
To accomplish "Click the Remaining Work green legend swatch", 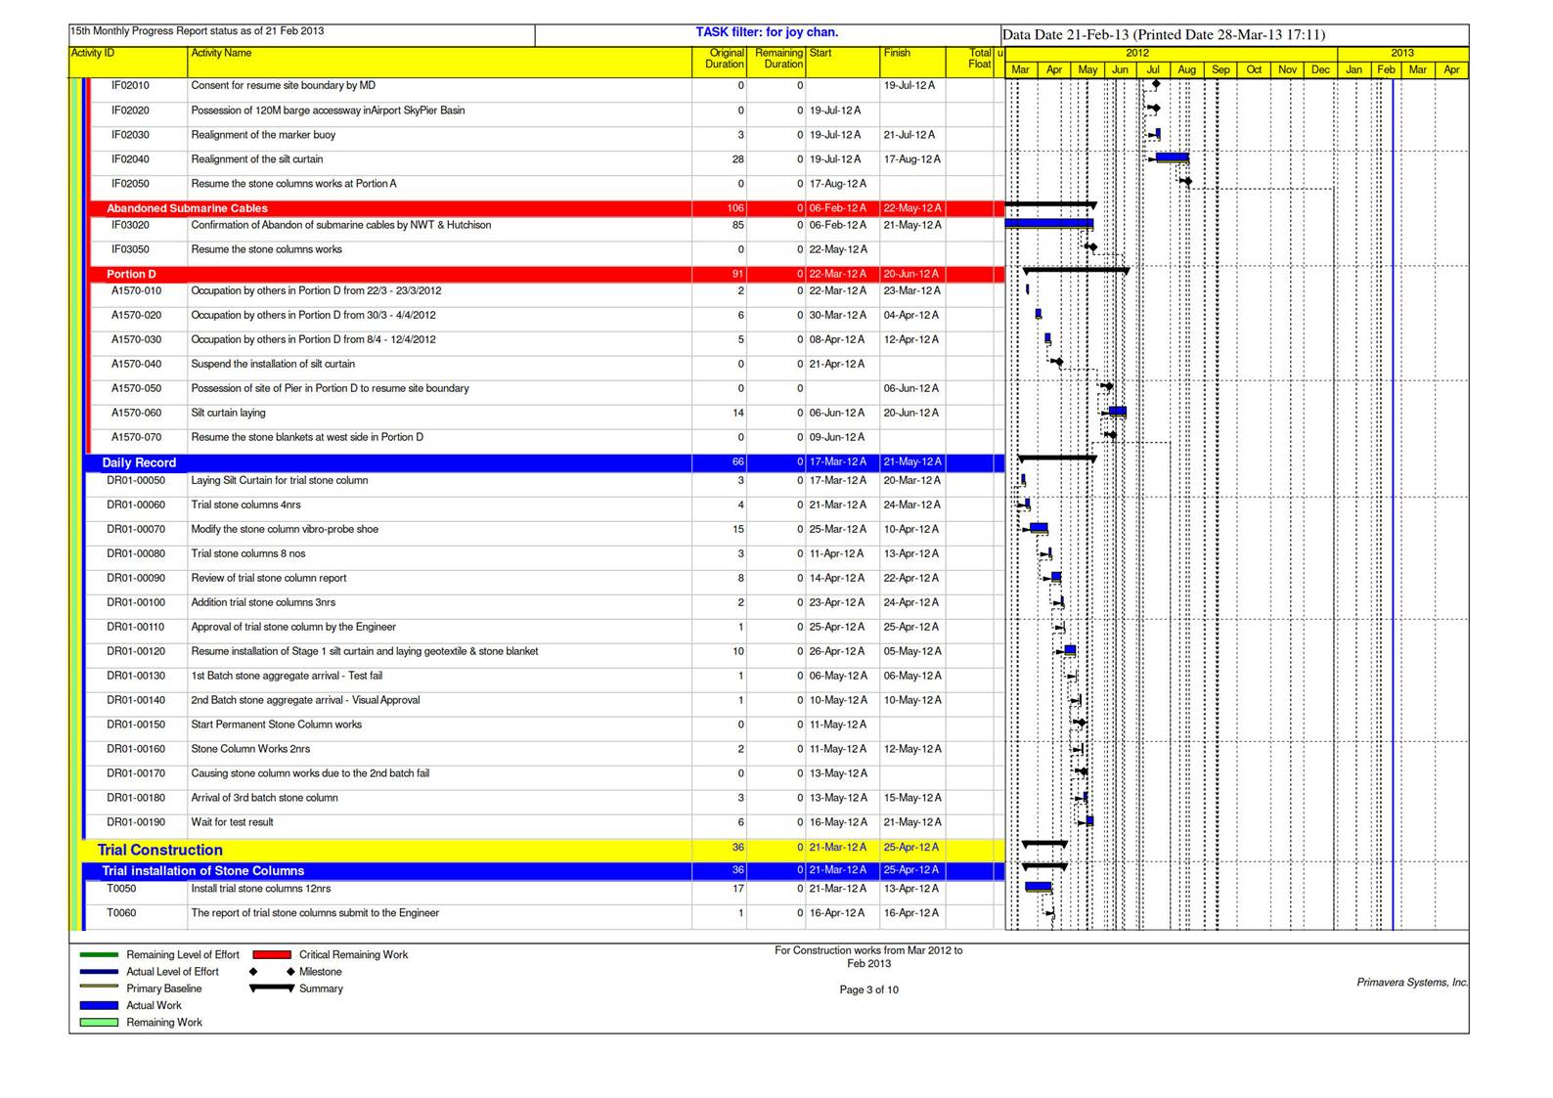I will coord(99,1023).
